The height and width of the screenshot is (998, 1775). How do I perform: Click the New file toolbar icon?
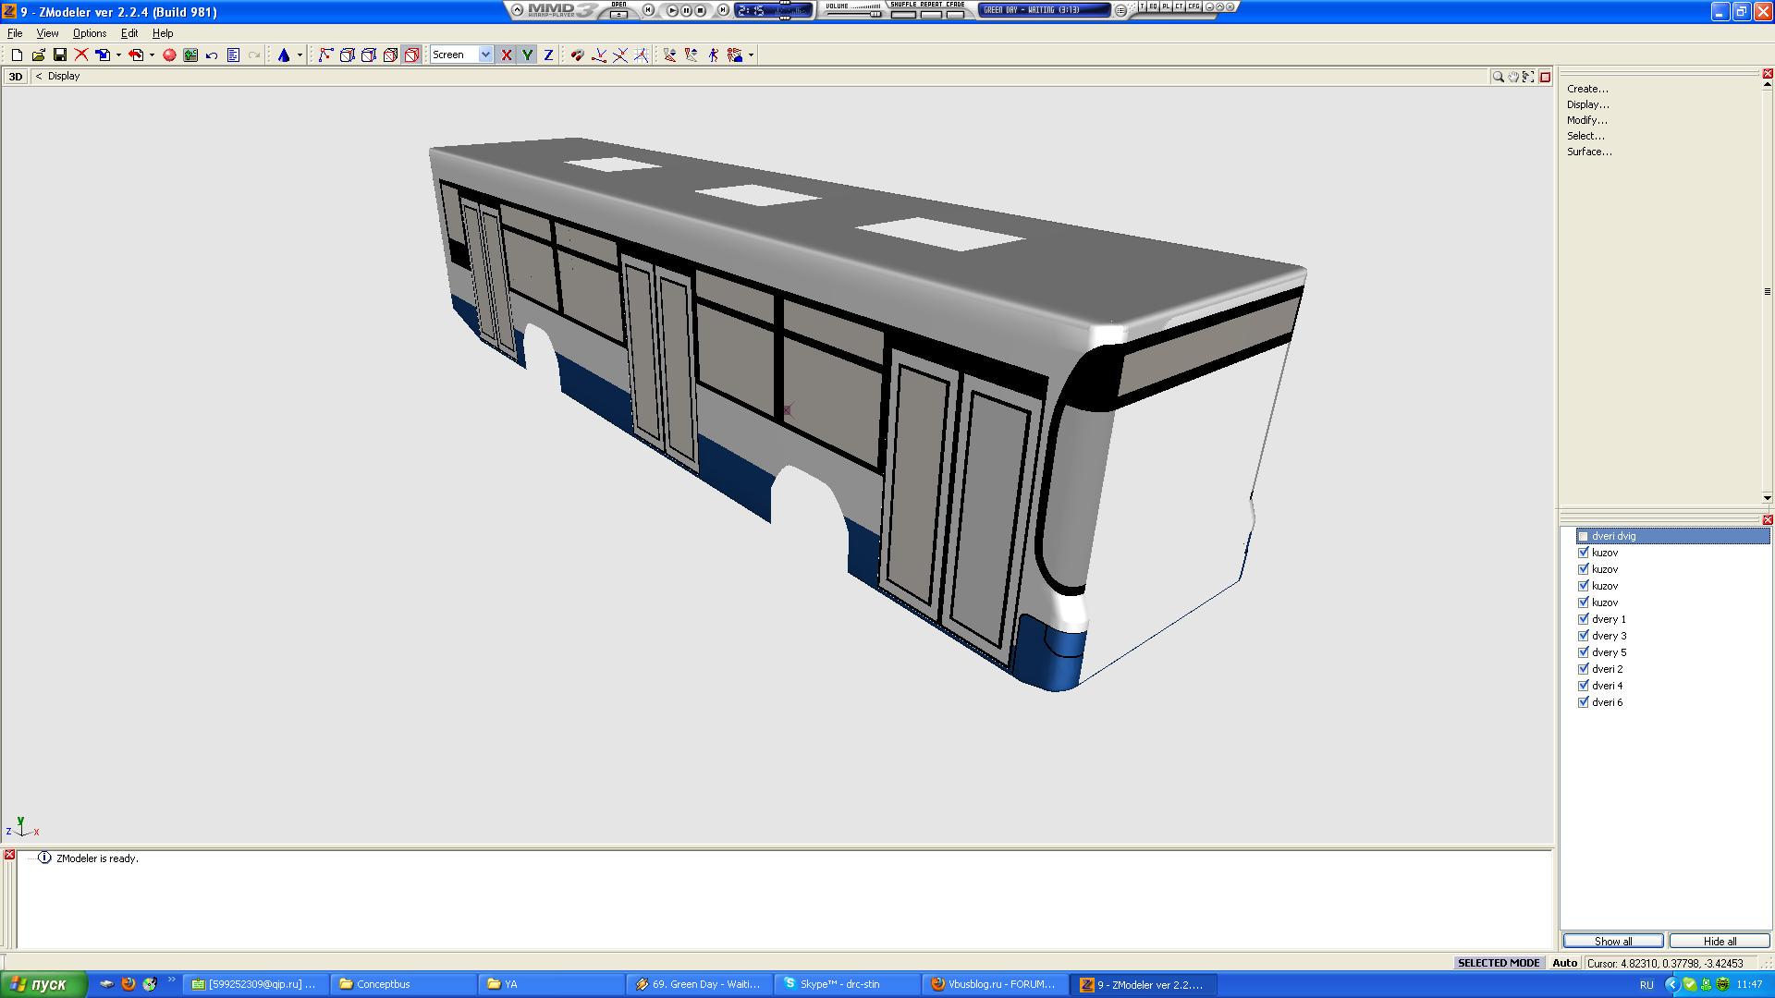(x=17, y=55)
